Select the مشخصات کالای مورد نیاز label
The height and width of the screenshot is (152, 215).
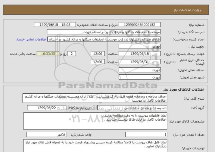(186, 121)
